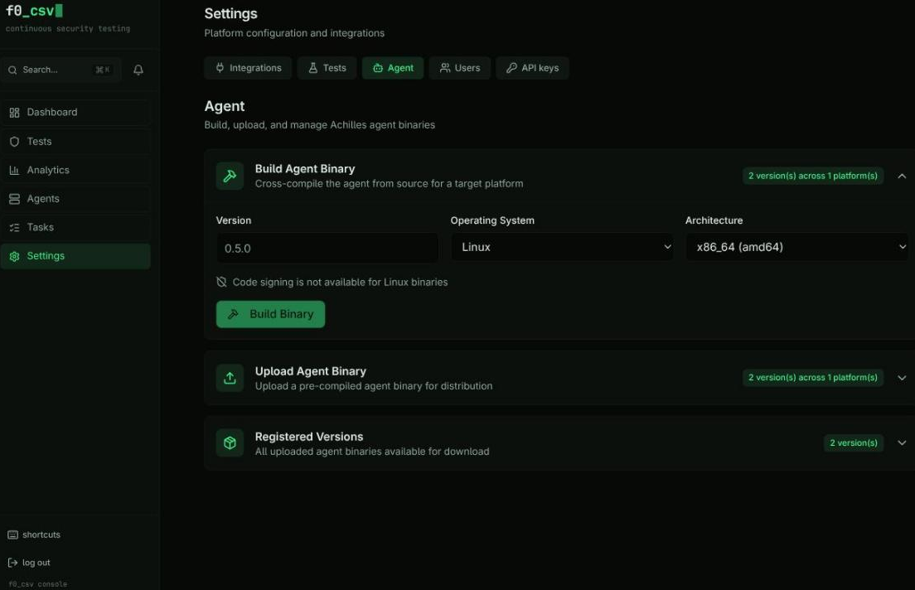This screenshot has height=590, width=915.
Task: Open Tasks from the sidebar
Action: [x=75, y=228]
